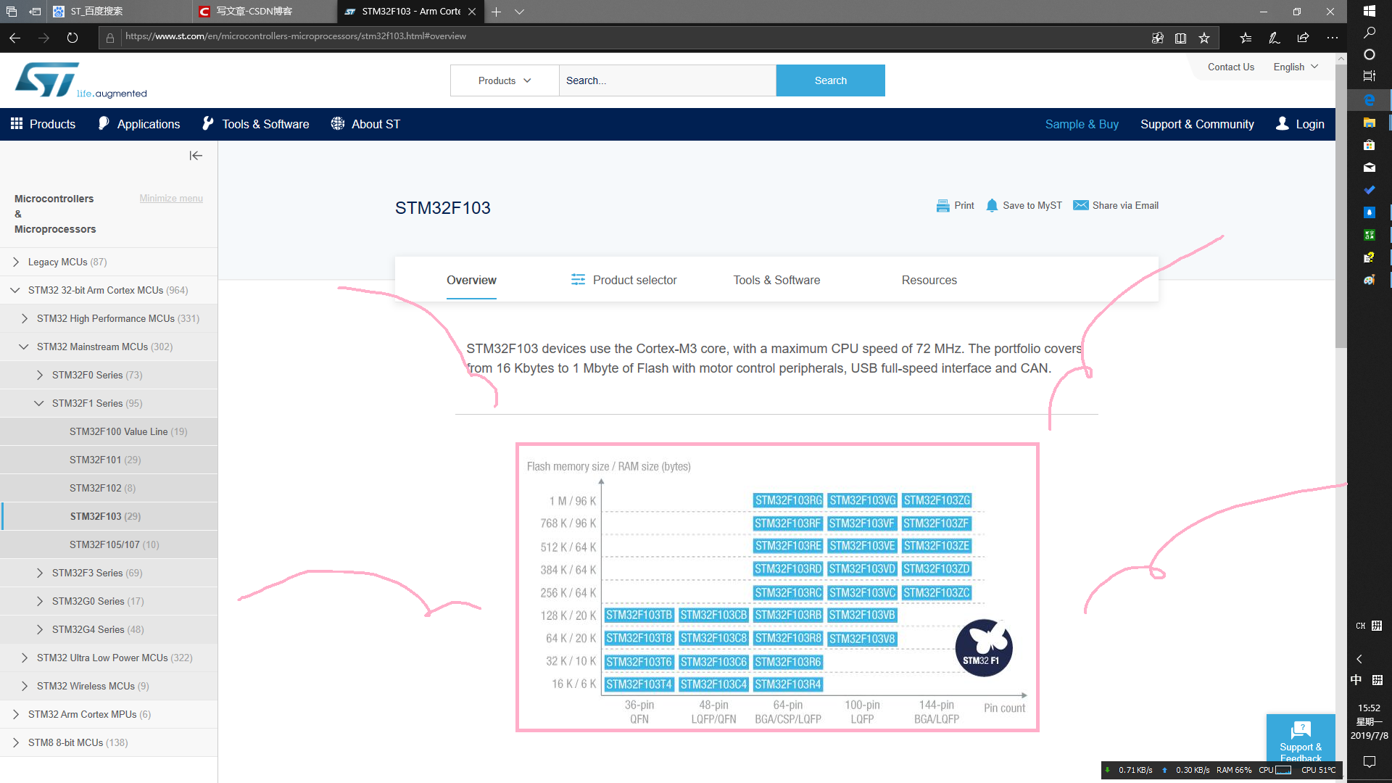Open browser settings and more ellipsis
Screen dimensions: 1392x783
(1333, 38)
